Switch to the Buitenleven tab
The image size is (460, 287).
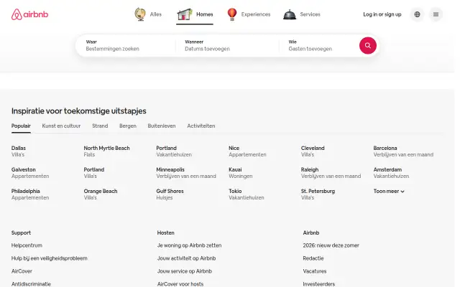162,126
